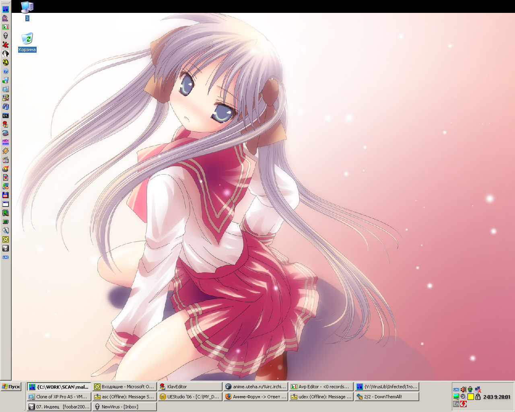The height and width of the screenshot is (412, 515).
Task: Switch to the {C:\WORK\SCAN\mal... taskbar window
Action: coord(60,387)
